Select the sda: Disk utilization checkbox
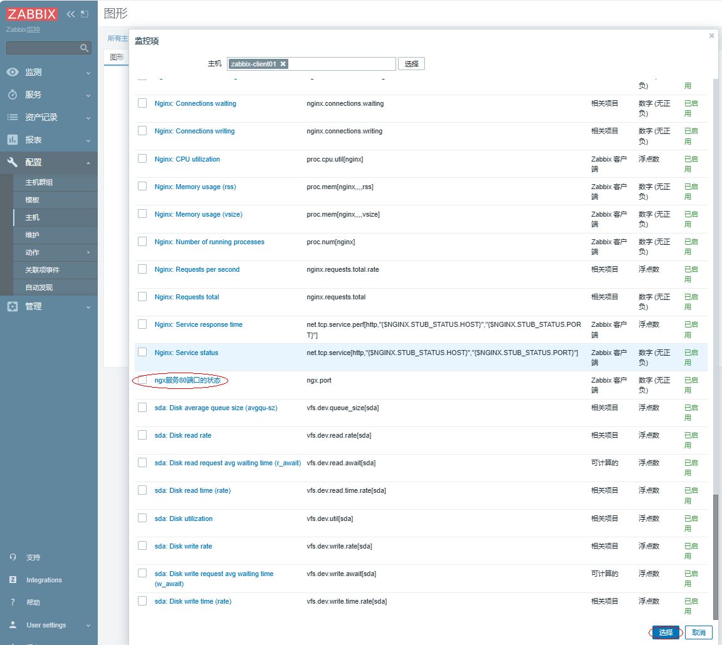722x645 pixels. [x=142, y=518]
